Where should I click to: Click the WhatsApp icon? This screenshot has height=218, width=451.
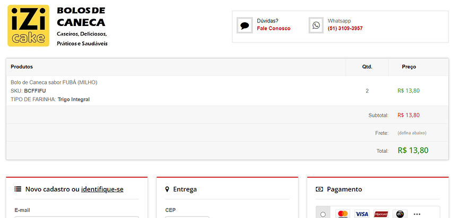316,25
